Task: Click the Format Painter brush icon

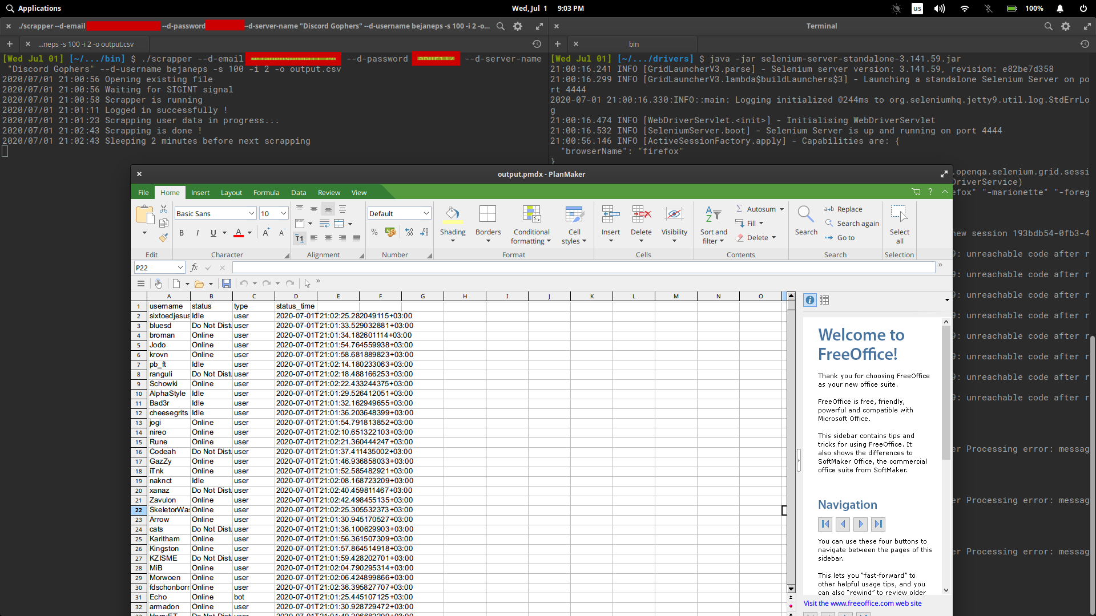Action: pyautogui.click(x=164, y=237)
